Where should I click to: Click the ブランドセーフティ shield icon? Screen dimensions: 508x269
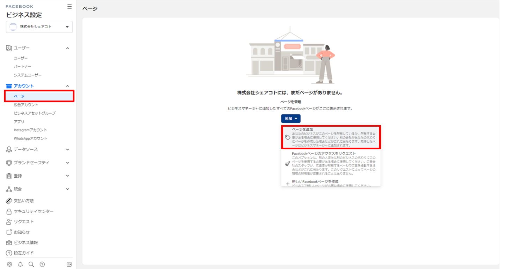[x=9, y=163]
